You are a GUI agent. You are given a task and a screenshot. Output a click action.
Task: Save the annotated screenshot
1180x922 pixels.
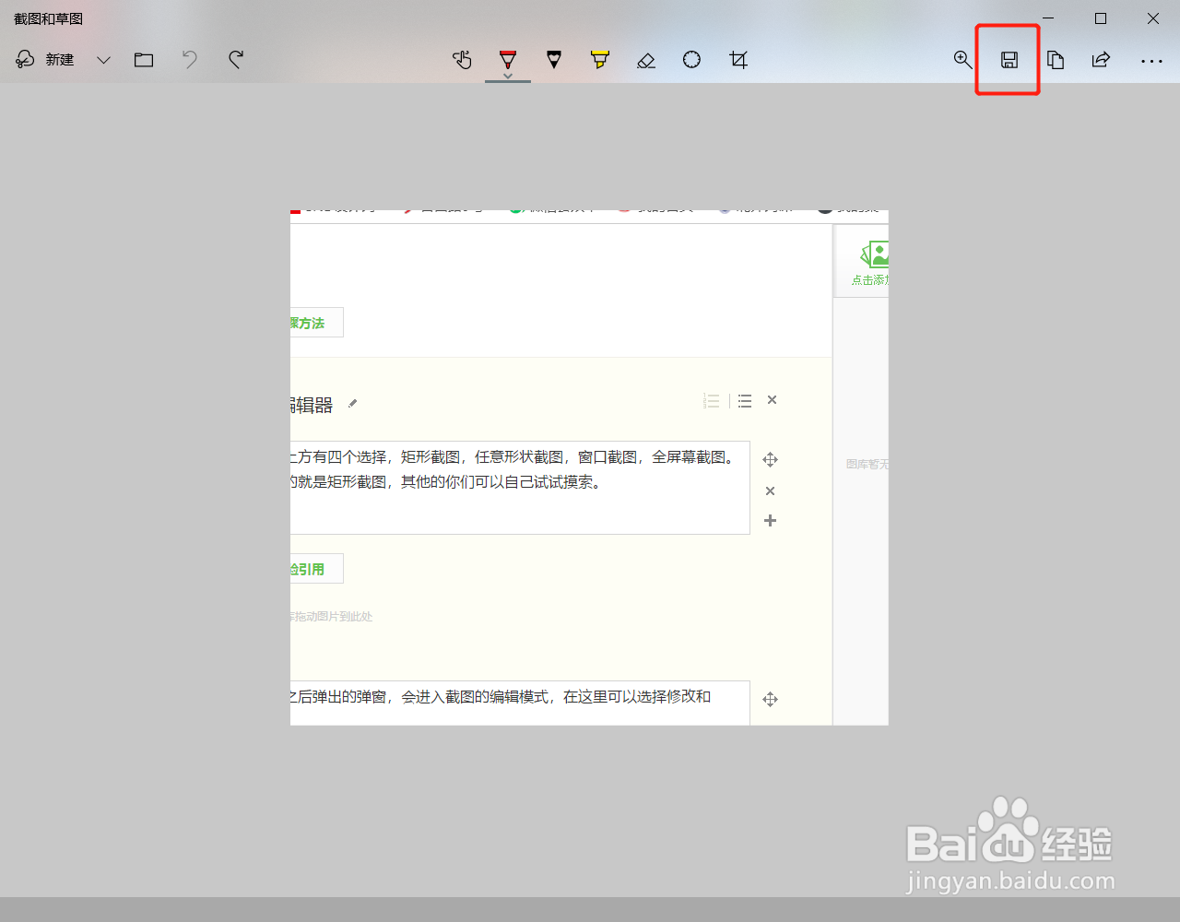pos(1009,60)
